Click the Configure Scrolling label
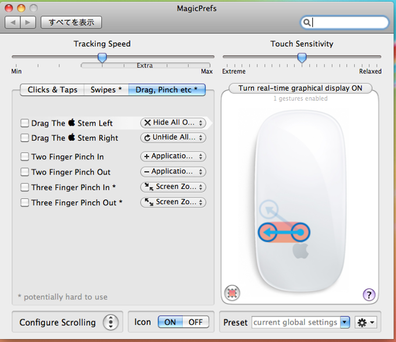 click(58, 323)
